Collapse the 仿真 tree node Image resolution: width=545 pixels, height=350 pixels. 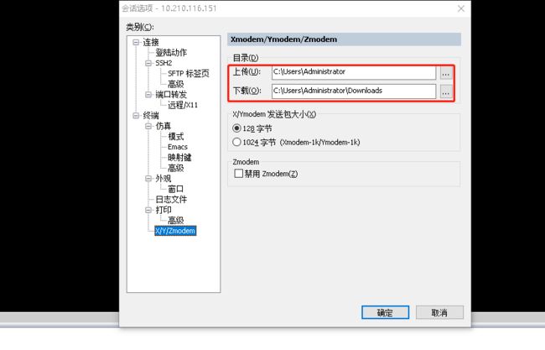pyautogui.click(x=148, y=126)
